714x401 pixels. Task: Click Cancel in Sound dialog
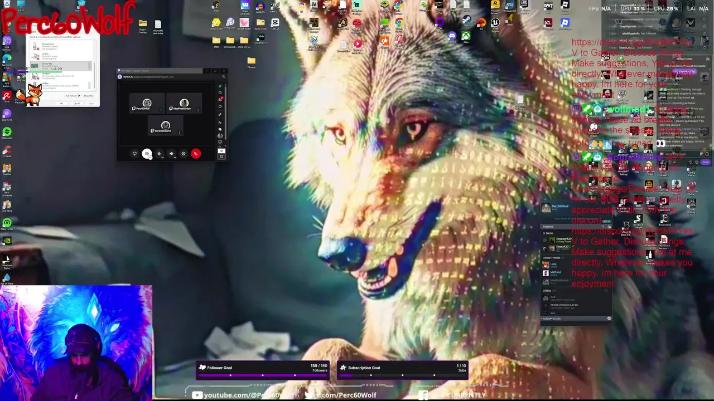(76, 104)
